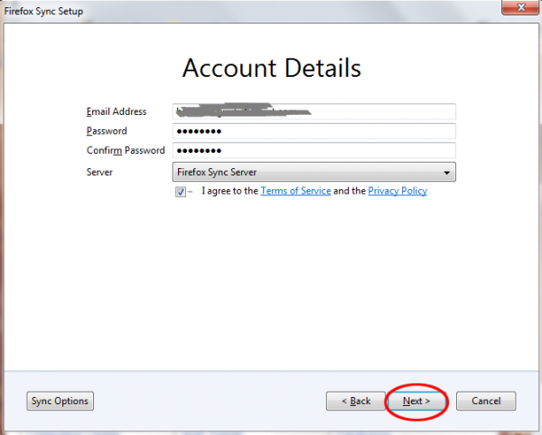Focus the Password field
This screenshot has height=435, width=542.
click(x=313, y=131)
